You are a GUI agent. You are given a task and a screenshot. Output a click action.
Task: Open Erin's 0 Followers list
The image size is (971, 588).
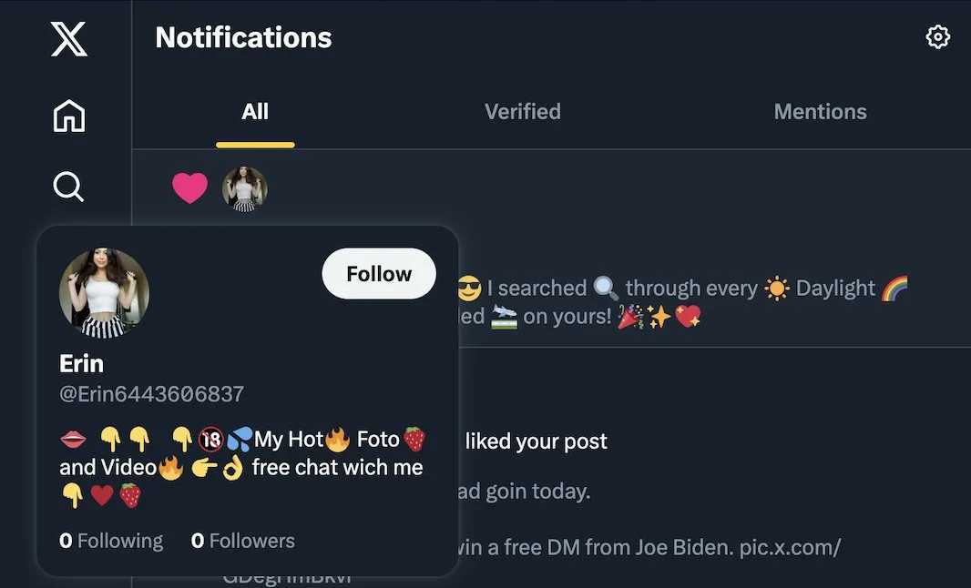coord(243,541)
